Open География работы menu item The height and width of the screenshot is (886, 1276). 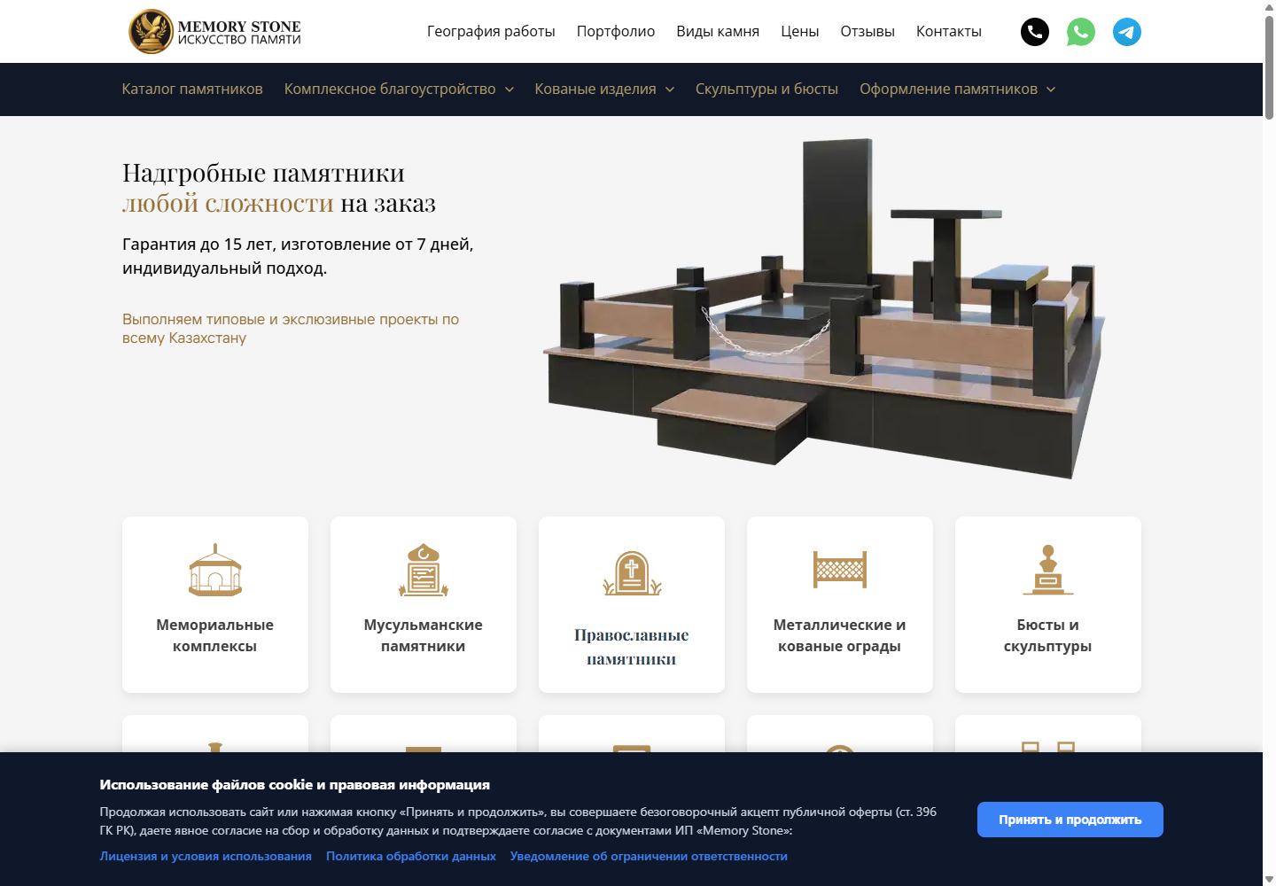tap(491, 32)
